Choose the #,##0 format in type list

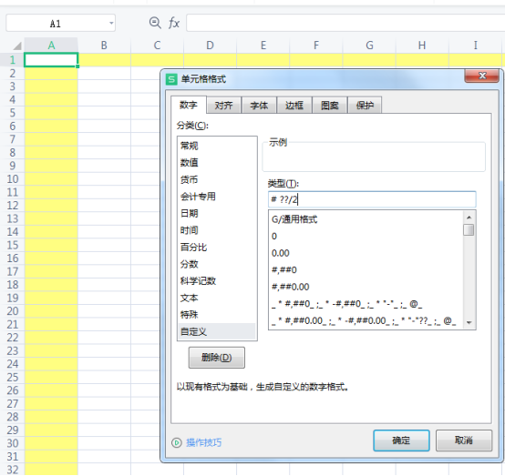366,269
